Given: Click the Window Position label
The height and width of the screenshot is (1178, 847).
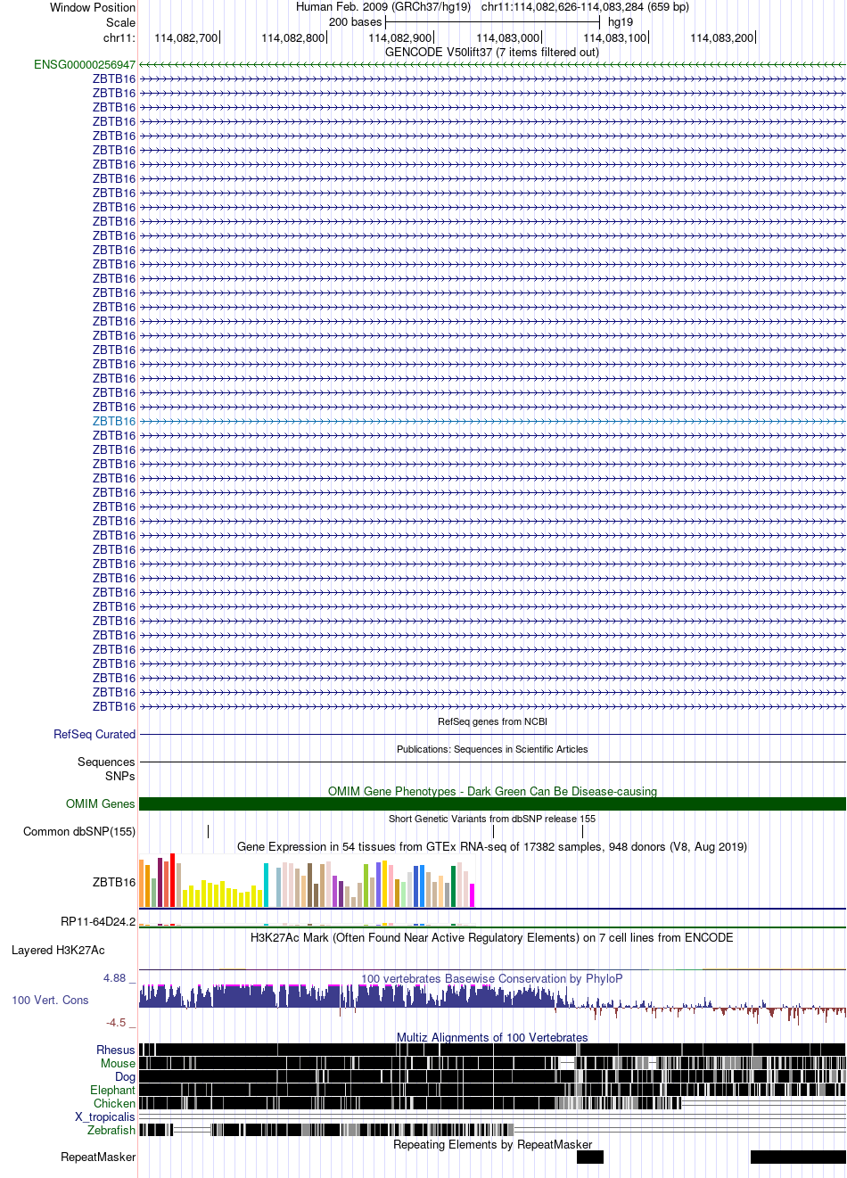Looking at the screenshot, I should (93, 7).
